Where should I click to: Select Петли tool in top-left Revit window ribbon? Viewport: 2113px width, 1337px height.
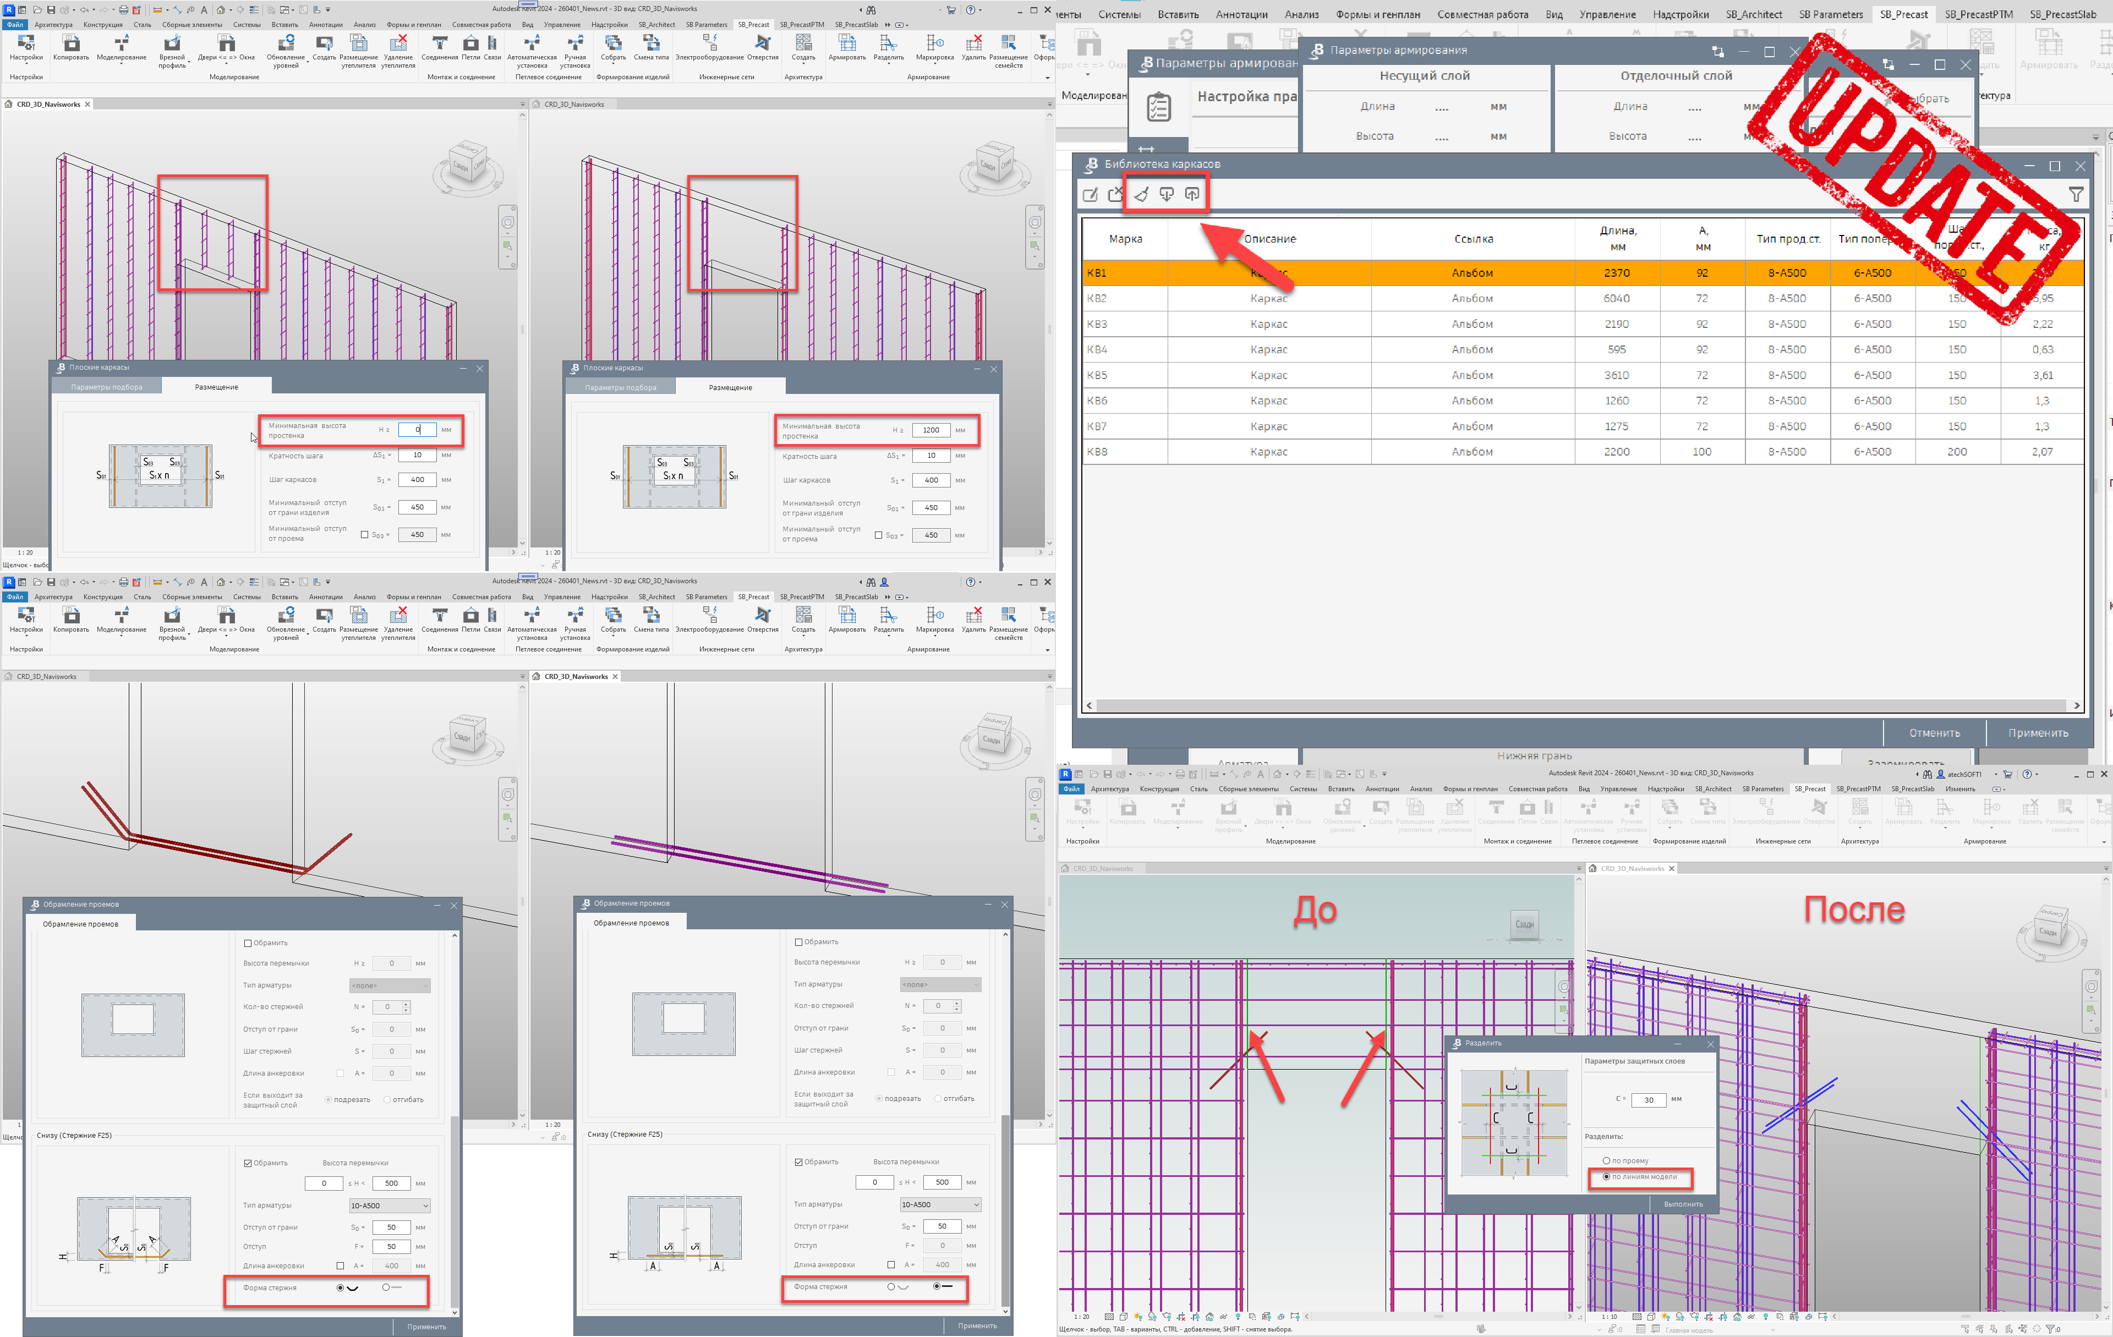(x=471, y=48)
